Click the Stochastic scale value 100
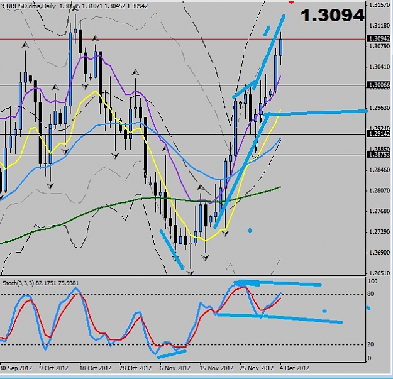 tap(372, 282)
